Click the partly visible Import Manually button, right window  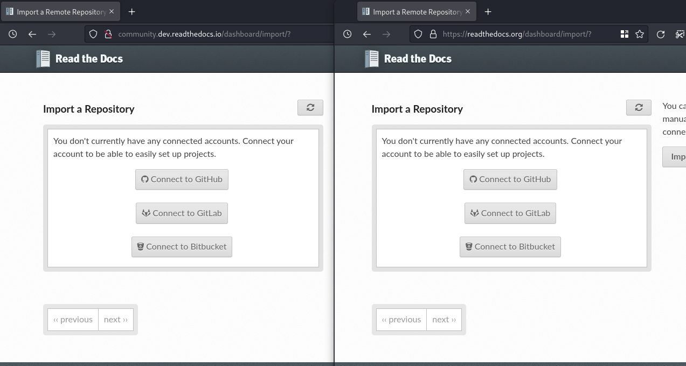coord(675,157)
